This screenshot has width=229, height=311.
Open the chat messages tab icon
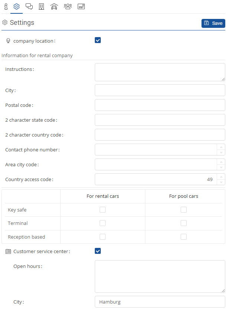click(29, 6)
